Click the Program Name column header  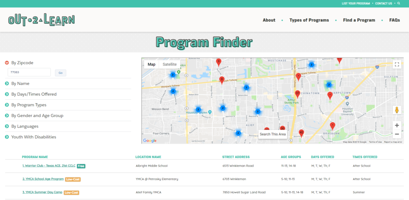(35, 157)
